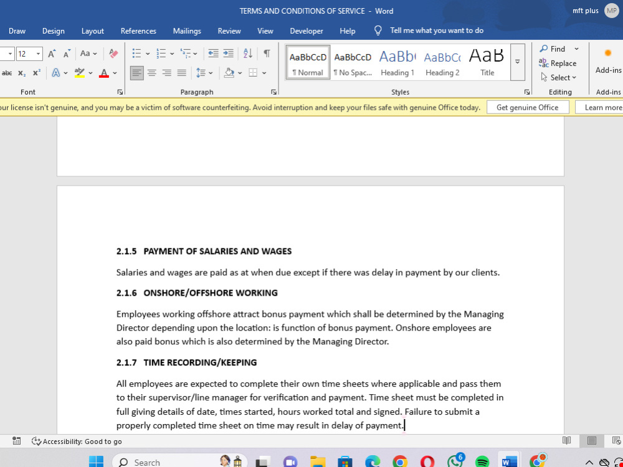Click the Replace button

tap(558, 63)
